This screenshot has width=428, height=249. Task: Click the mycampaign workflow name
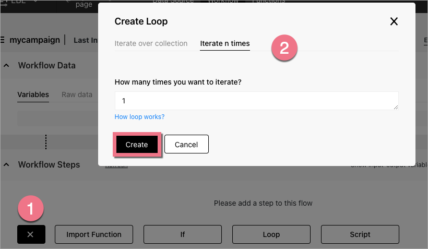point(34,39)
